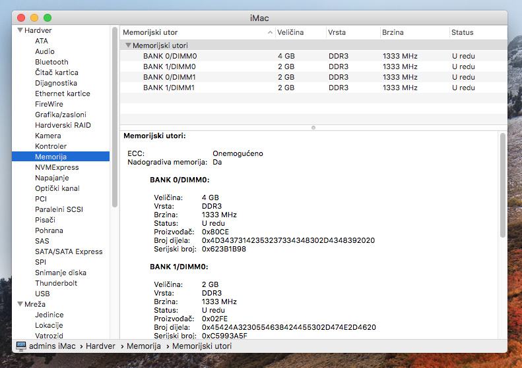
Task: Select Čitač kartica in sidebar
Action: [57, 72]
